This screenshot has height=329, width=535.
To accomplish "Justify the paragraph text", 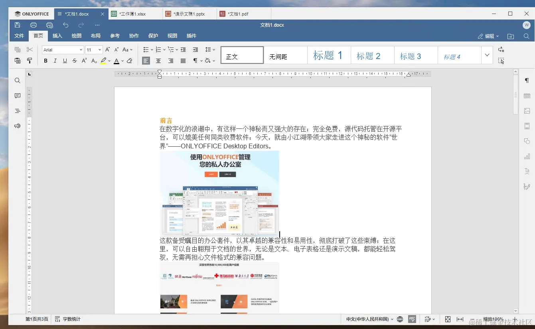I will pyautogui.click(x=183, y=61).
